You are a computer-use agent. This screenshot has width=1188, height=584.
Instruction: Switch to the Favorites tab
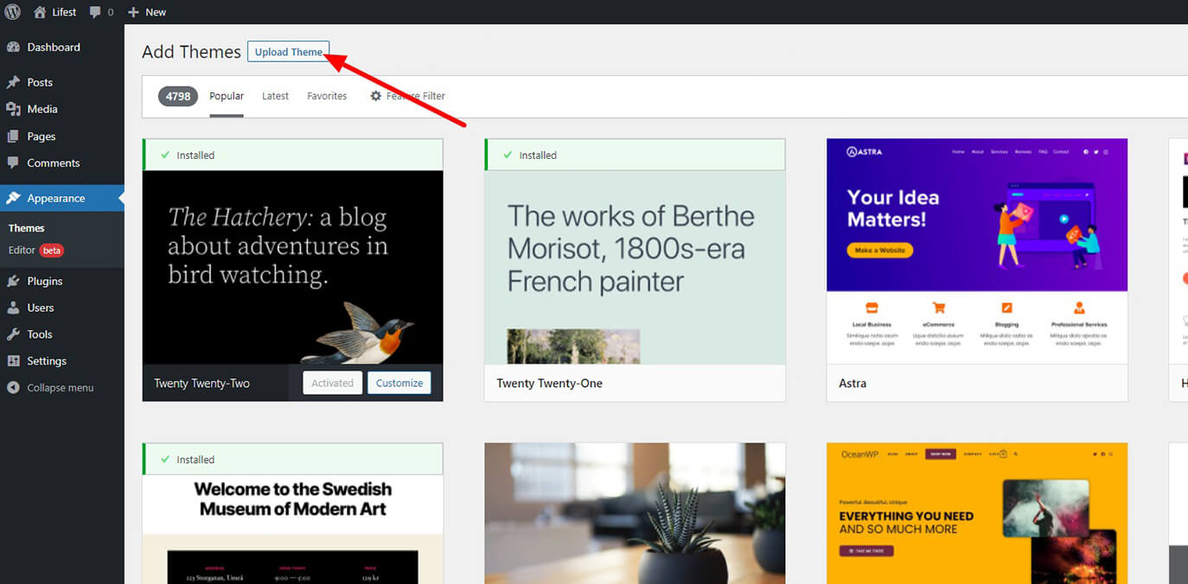tap(327, 96)
